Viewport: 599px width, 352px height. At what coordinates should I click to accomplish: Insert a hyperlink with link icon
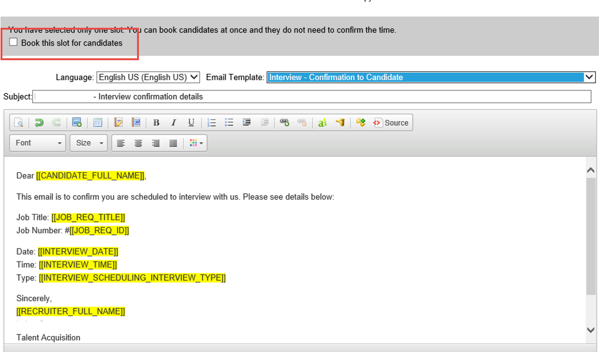[x=284, y=123]
